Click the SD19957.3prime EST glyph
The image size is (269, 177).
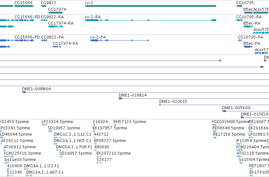tap(50, 131)
